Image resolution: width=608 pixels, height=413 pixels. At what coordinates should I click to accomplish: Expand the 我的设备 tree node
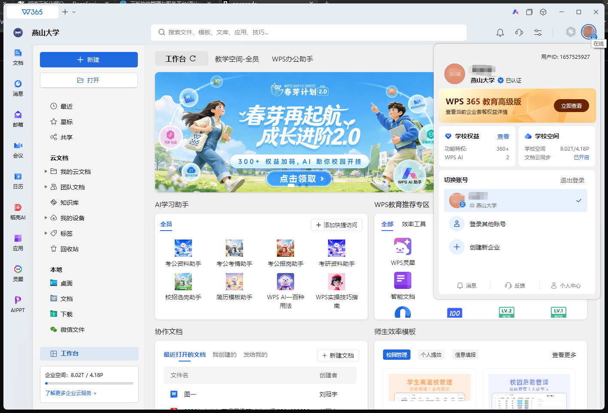(46, 218)
